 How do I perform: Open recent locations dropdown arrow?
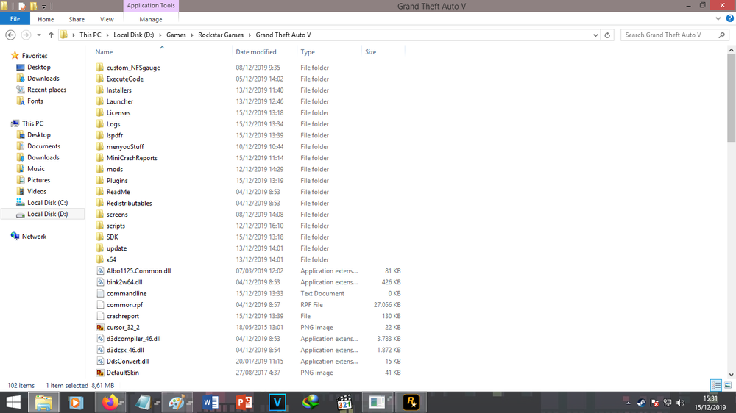pyautogui.click(x=39, y=35)
